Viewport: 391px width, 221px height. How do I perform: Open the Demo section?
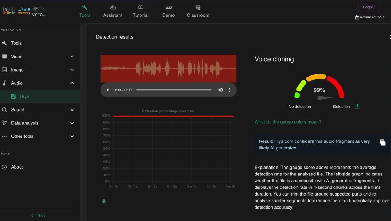[x=168, y=11]
